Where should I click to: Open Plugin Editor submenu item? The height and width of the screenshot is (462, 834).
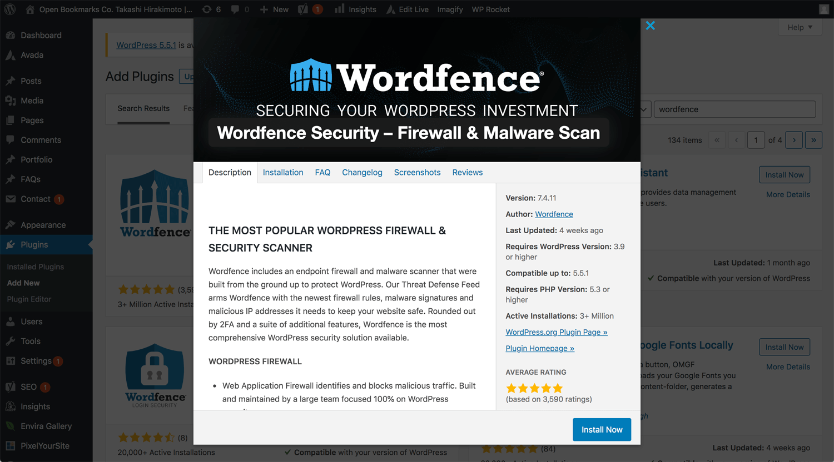coord(29,299)
